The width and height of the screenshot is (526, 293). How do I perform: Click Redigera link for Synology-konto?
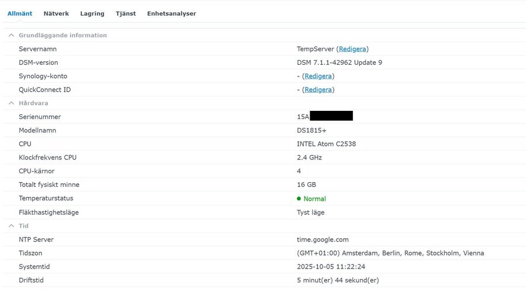[318, 76]
